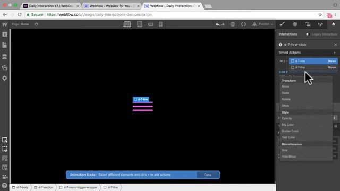Image resolution: width=340 pixels, height=191 pixels.
Task: Open the Navigator panel tab
Action: pyautogui.click(x=308, y=24)
